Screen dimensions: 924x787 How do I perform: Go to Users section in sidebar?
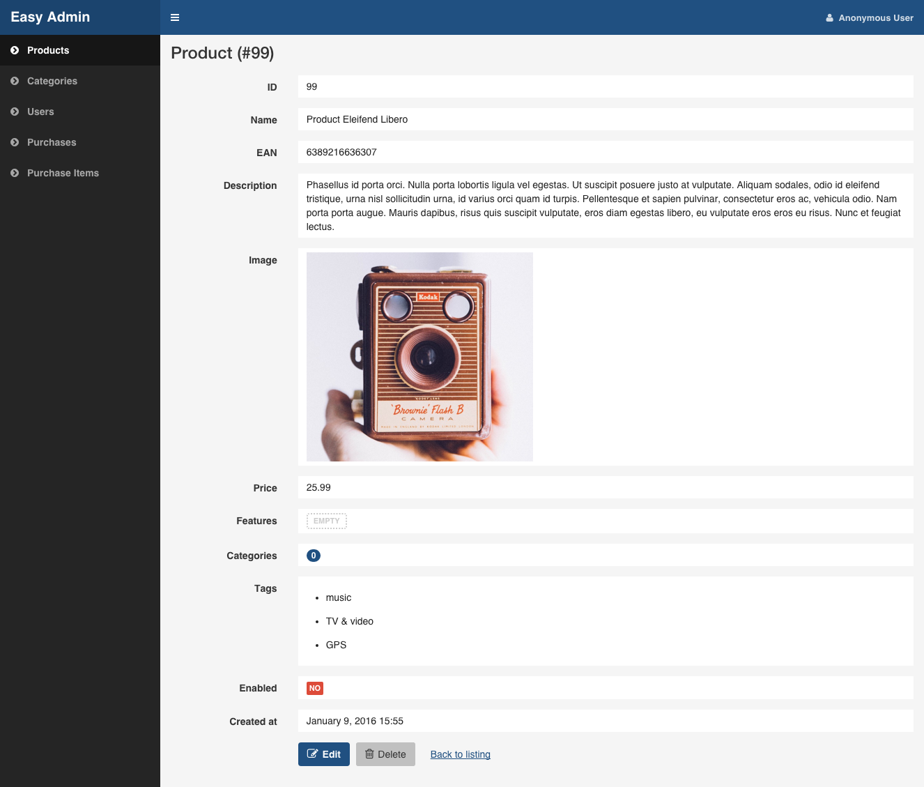coord(40,112)
